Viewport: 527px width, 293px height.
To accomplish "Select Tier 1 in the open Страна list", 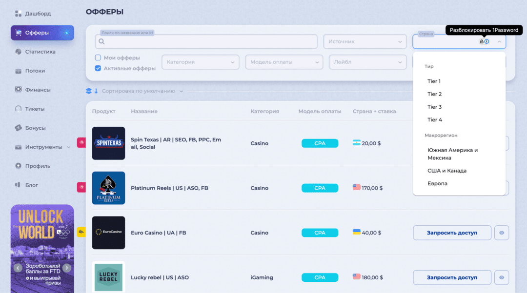I will [x=434, y=81].
